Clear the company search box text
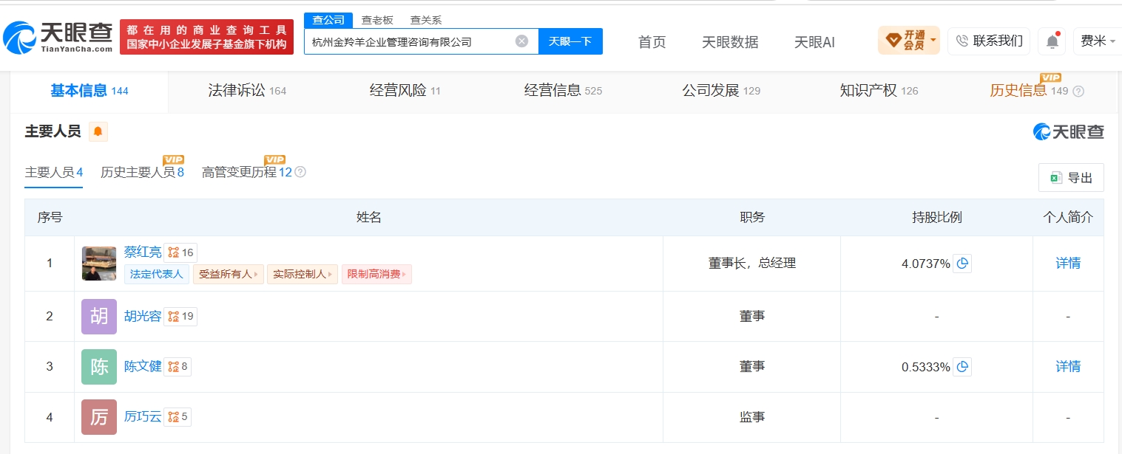This screenshot has height=454, width=1122. coord(521,41)
